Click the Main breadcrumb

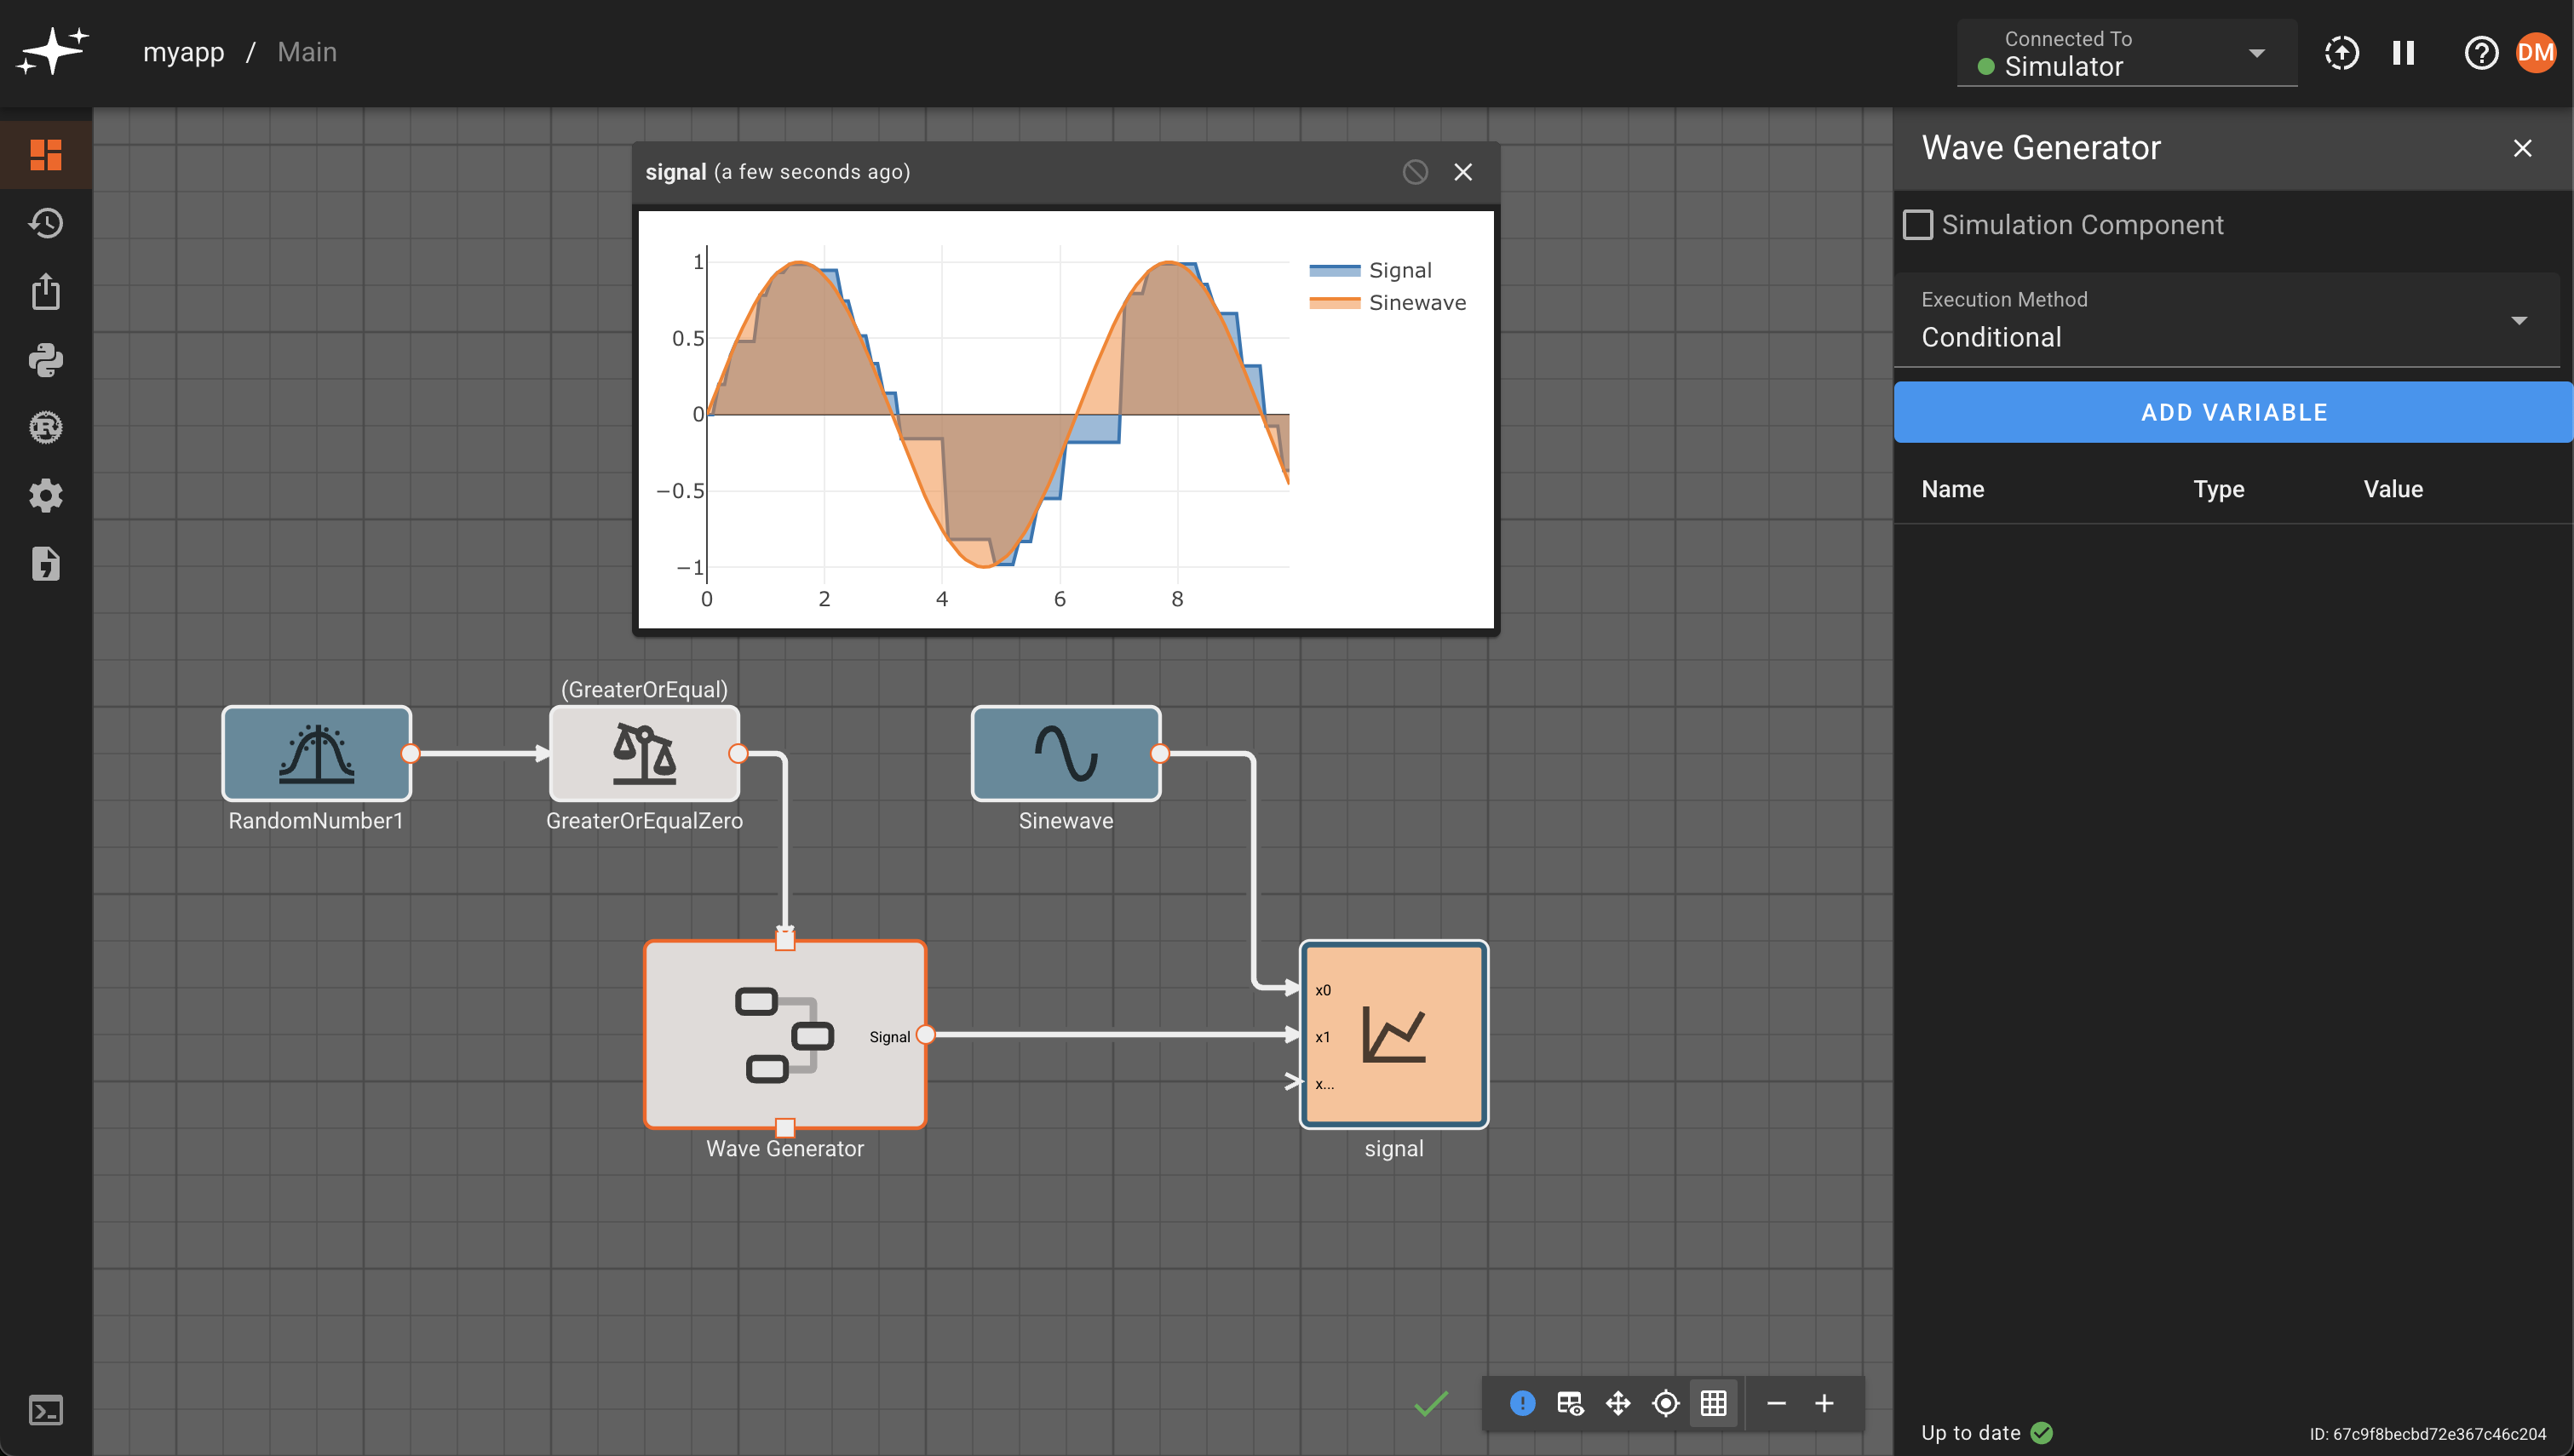tap(307, 52)
